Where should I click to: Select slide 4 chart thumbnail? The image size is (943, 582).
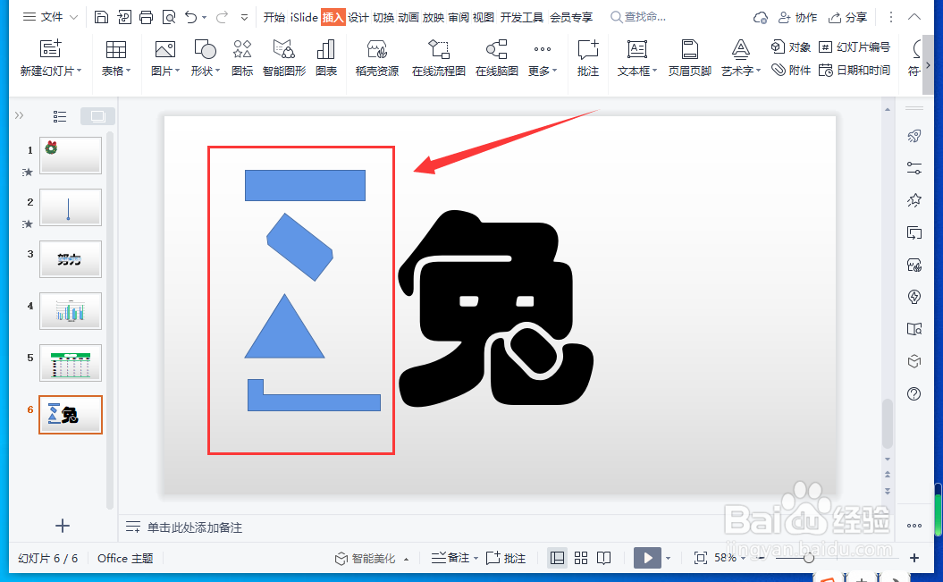point(71,311)
